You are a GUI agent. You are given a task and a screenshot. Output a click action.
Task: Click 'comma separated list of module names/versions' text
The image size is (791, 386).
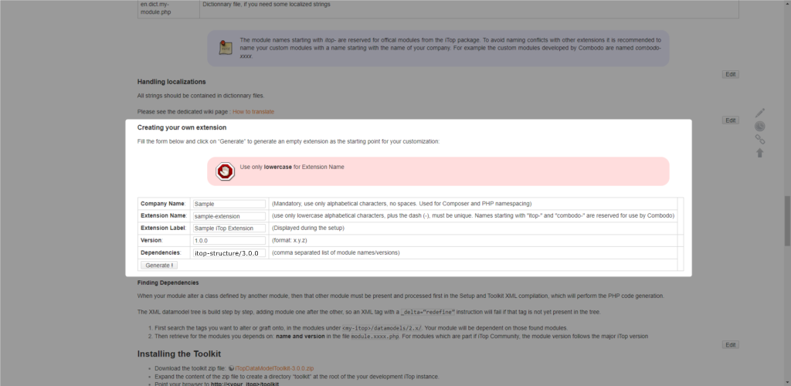click(x=335, y=252)
